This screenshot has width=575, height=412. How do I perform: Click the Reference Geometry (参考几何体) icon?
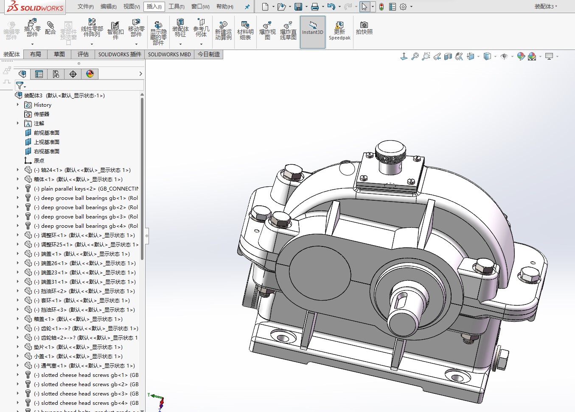point(201,28)
